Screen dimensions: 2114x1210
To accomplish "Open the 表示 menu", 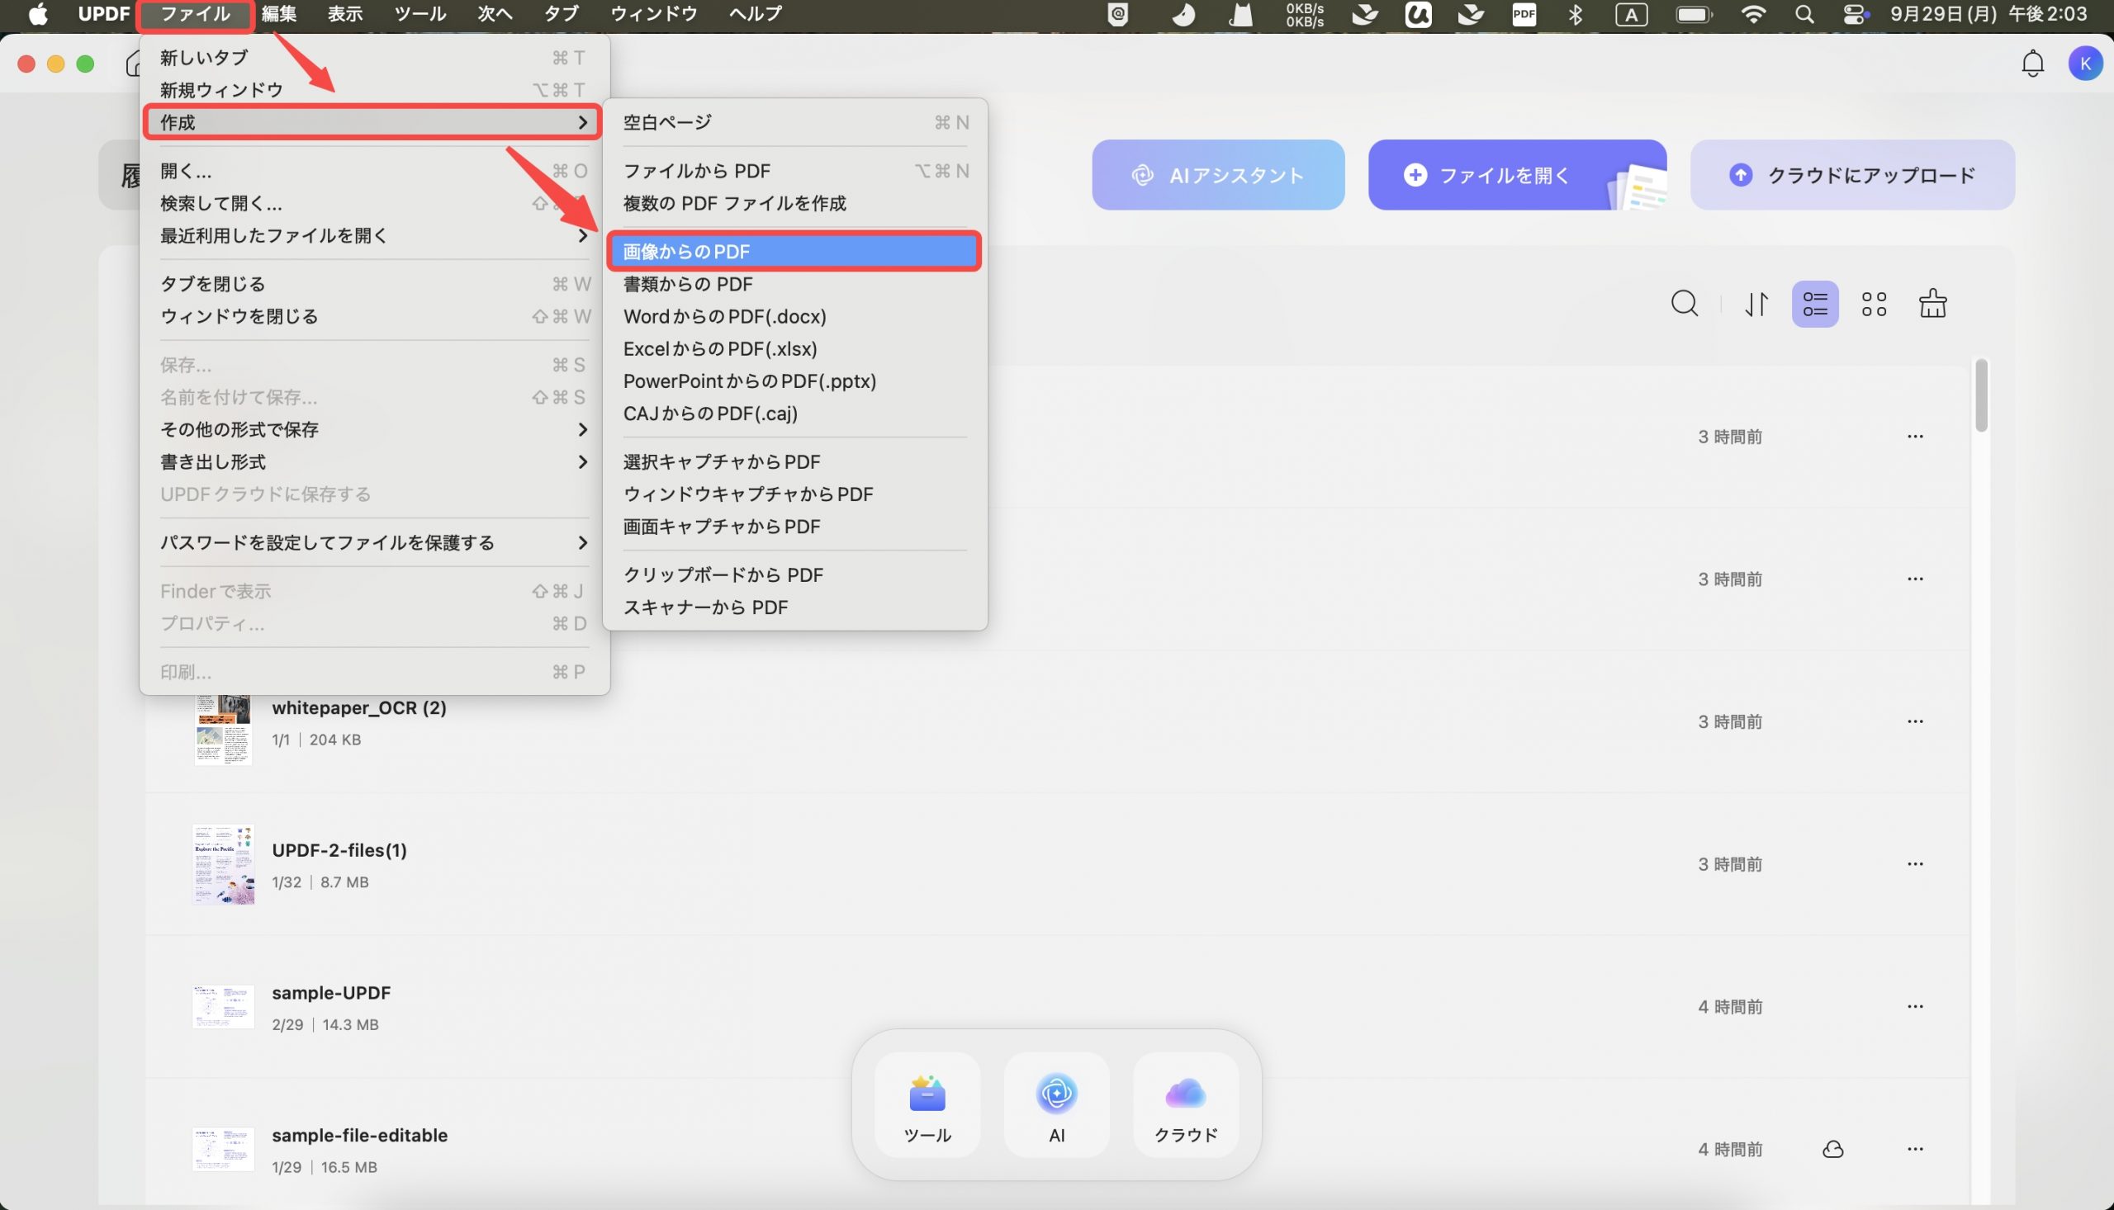I will tap(345, 14).
